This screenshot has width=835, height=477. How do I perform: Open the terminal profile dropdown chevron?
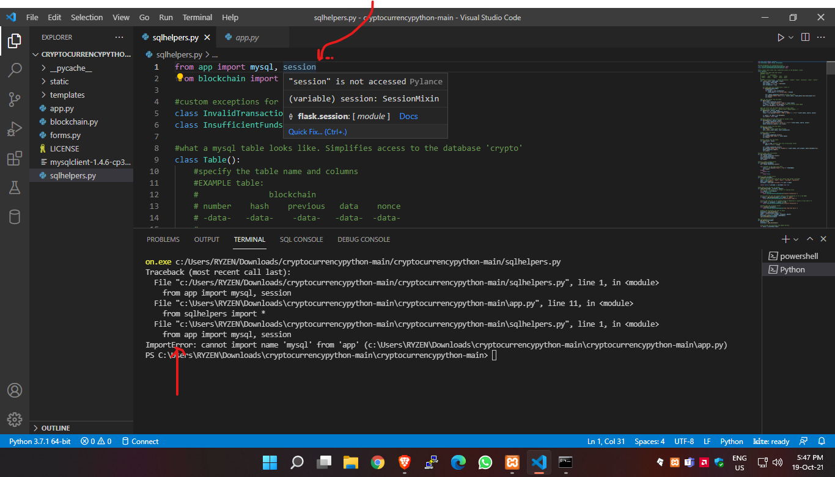coord(795,239)
